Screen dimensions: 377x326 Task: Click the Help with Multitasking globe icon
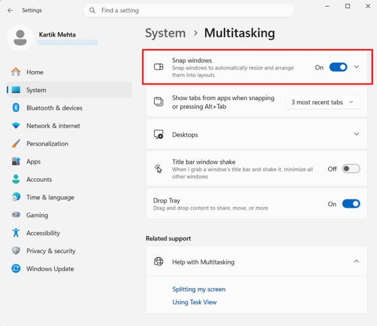(x=158, y=262)
